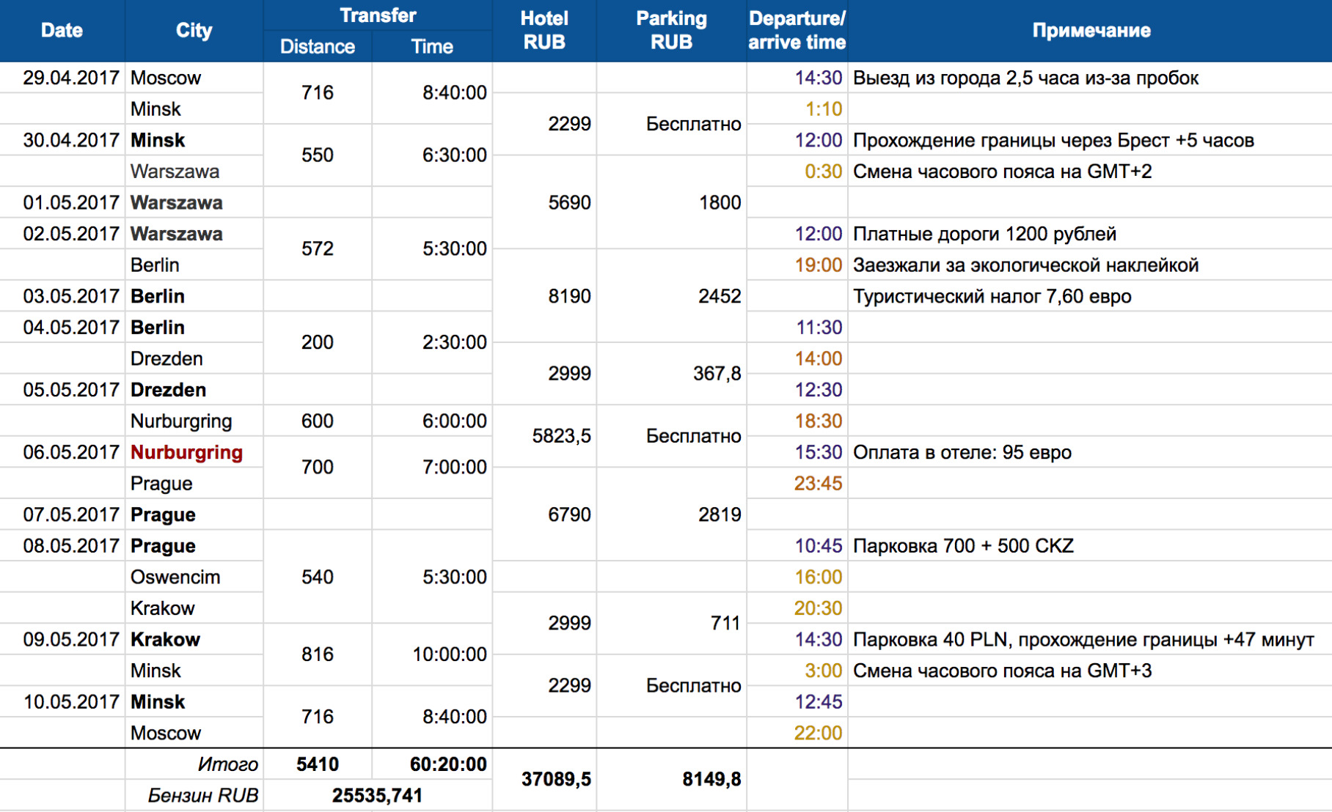This screenshot has height=812, width=1332.
Task: Select parking cost 711
Action: [671, 623]
